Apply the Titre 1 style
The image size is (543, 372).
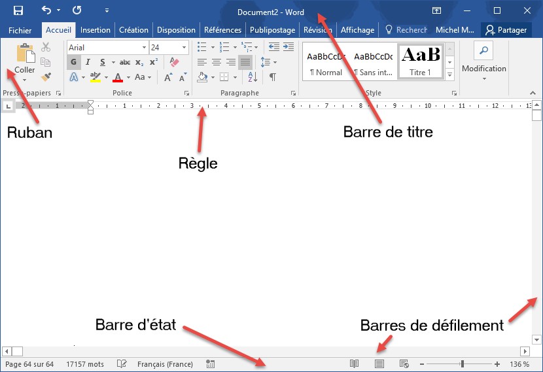(420, 61)
